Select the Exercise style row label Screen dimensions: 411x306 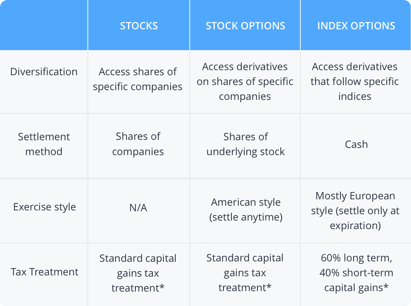click(44, 207)
